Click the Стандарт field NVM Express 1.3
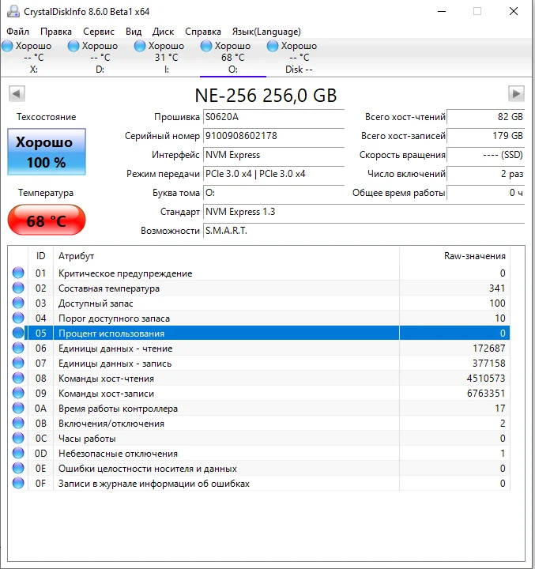Screen dimensions: 535x569 (x=364, y=212)
